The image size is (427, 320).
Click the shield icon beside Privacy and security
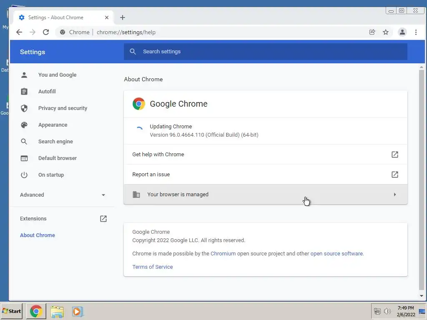click(24, 108)
